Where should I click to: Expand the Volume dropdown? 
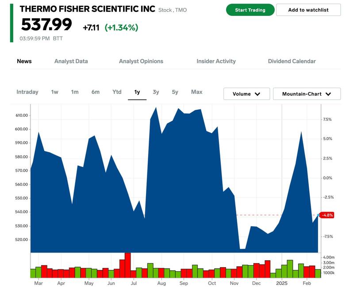coord(246,94)
